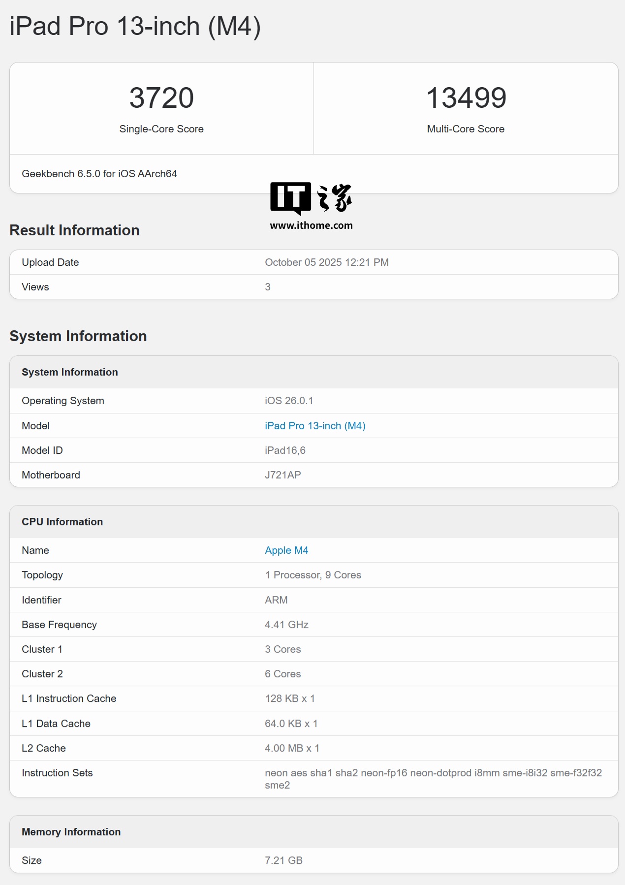Click the page title iPad Pro 13-inch (M4)
625x885 pixels.
point(135,26)
